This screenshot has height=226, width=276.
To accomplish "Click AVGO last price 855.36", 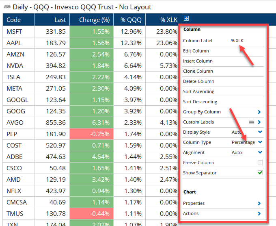I will (52, 122).
